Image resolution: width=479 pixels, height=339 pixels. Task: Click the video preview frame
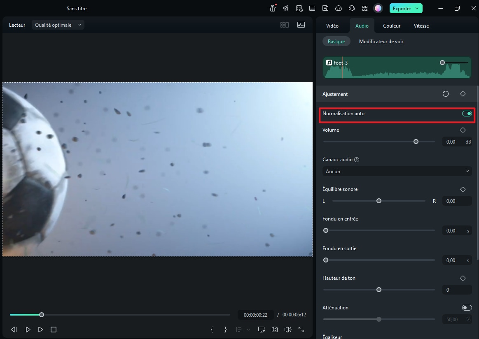coord(158,169)
